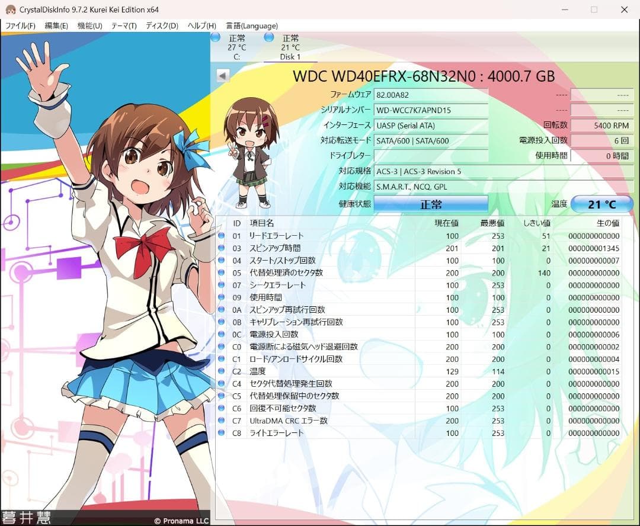This screenshot has width=640, height=526.
Task: Click the ACS-3 standard field
Action: pyautogui.click(x=503, y=171)
